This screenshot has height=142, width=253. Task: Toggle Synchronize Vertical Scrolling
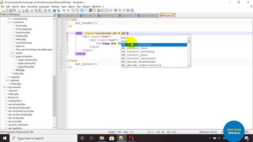point(73,11)
